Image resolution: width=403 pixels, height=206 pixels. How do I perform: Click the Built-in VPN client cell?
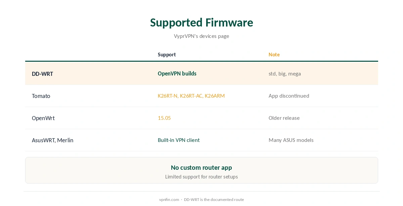coord(179,140)
